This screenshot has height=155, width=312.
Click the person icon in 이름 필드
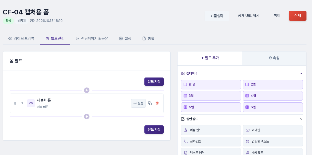click(186, 130)
